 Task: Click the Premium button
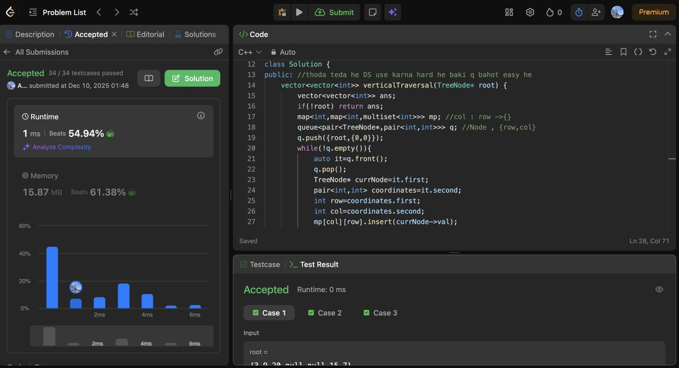(654, 12)
